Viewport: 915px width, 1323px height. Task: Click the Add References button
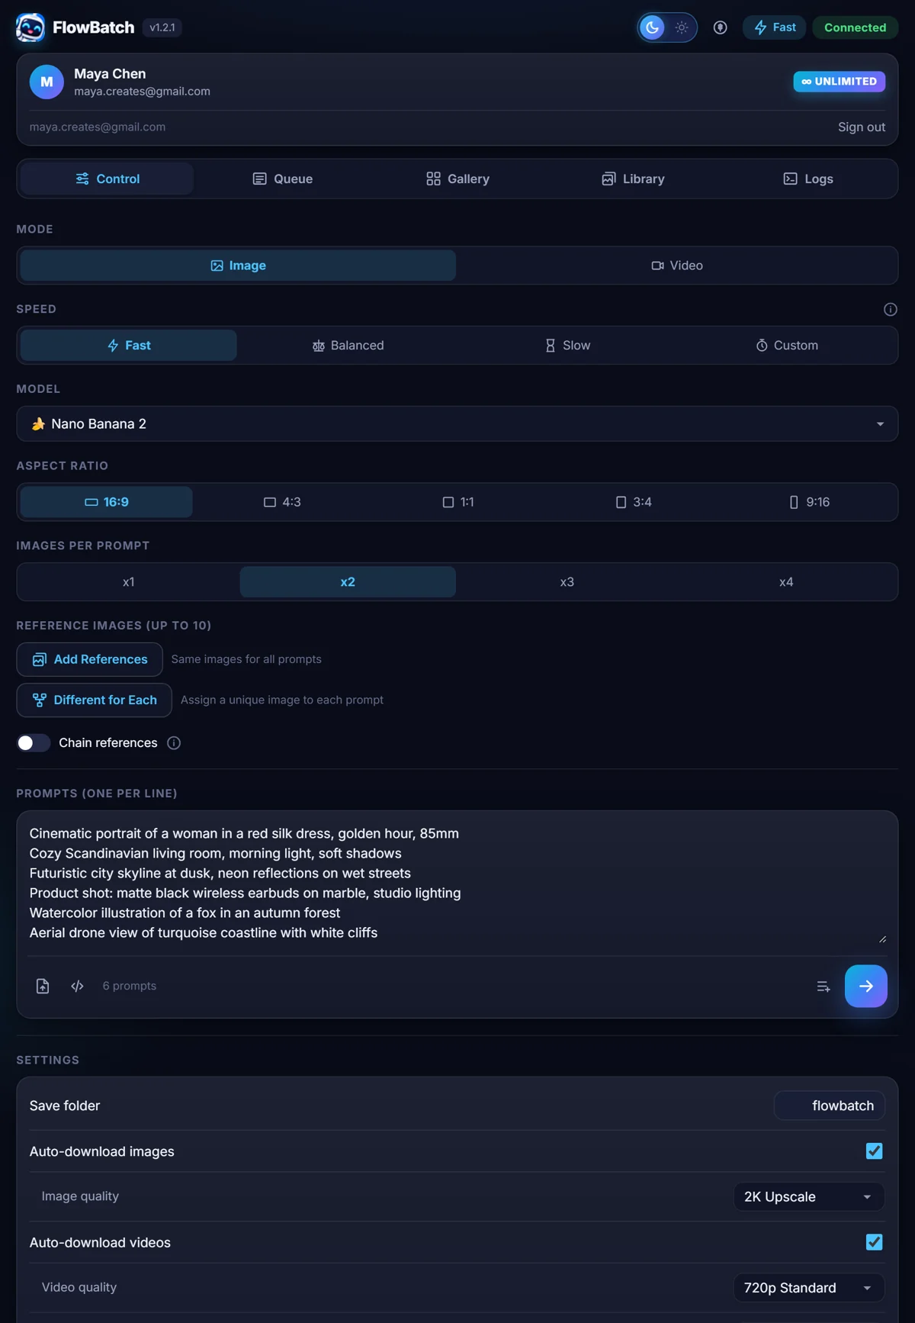pos(90,659)
